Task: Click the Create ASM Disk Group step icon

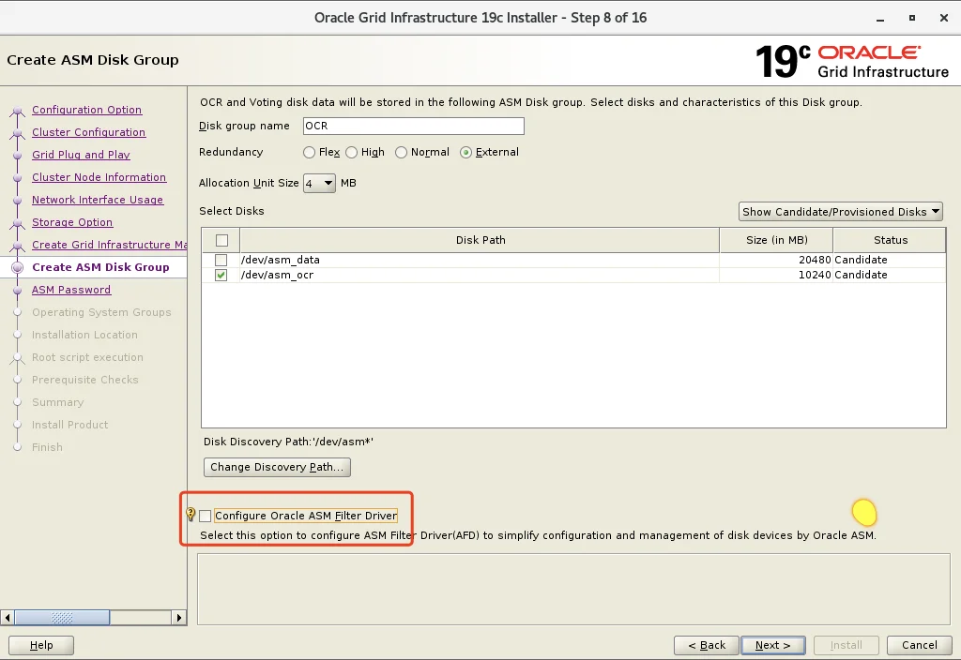Action: 18,267
